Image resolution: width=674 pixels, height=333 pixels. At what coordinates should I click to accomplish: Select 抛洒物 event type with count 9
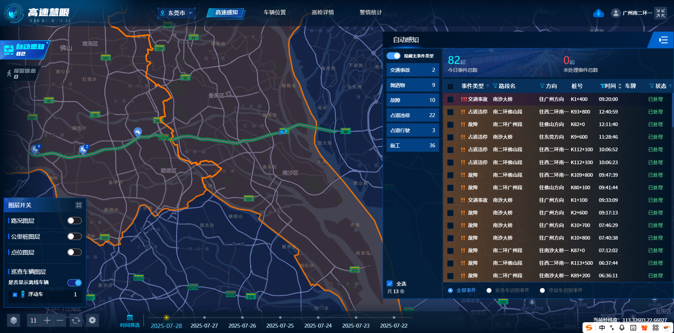[x=413, y=85]
